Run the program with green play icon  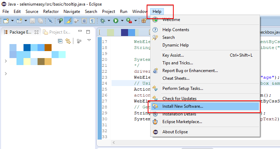(116, 21)
